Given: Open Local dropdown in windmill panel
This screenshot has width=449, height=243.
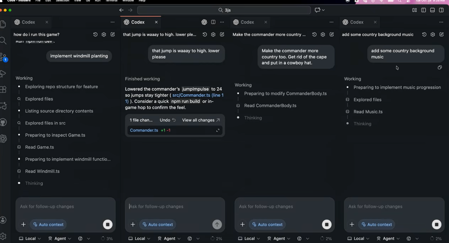Looking at the screenshot, I should 30,239.
